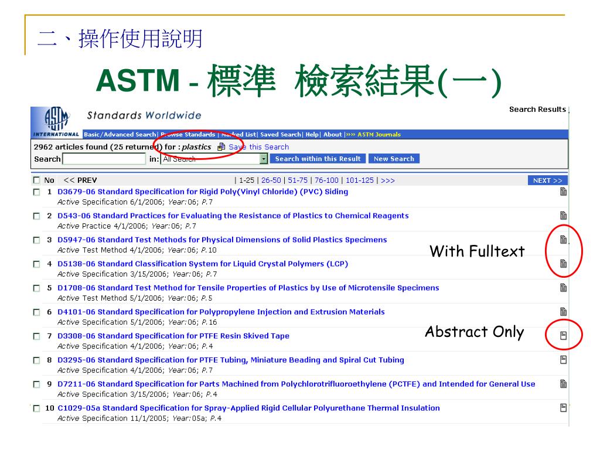Click the << PREV link
The height and width of the screenshot is (450, 600).
point(80,180)
